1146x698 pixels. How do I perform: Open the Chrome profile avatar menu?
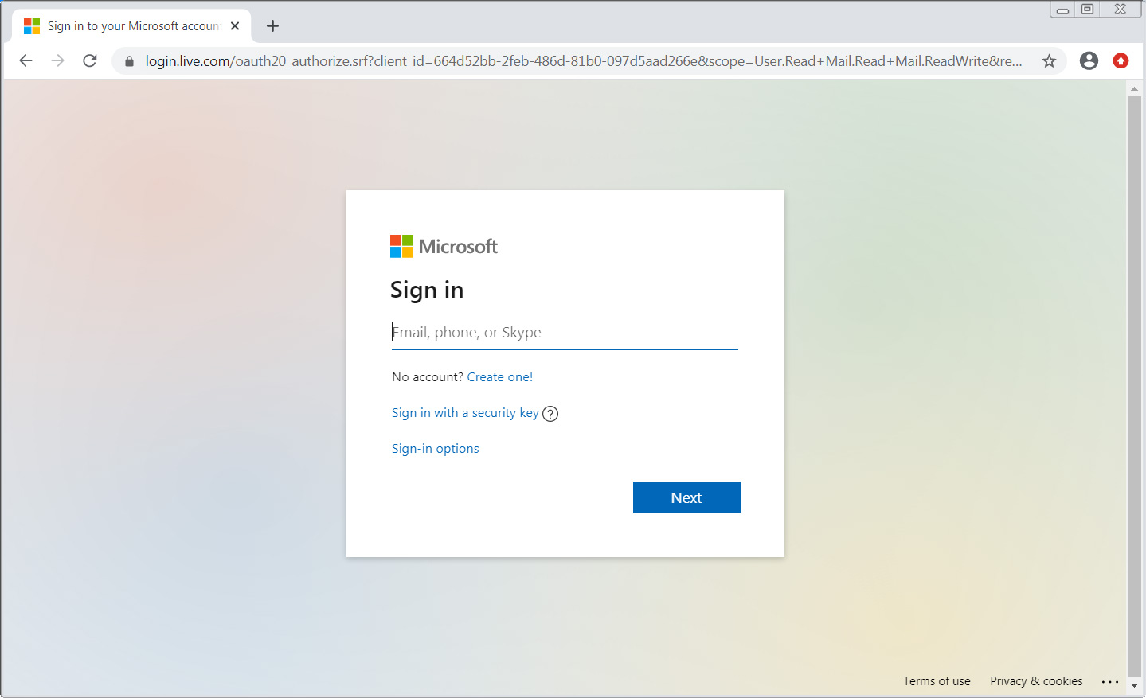pos(1089,60)
